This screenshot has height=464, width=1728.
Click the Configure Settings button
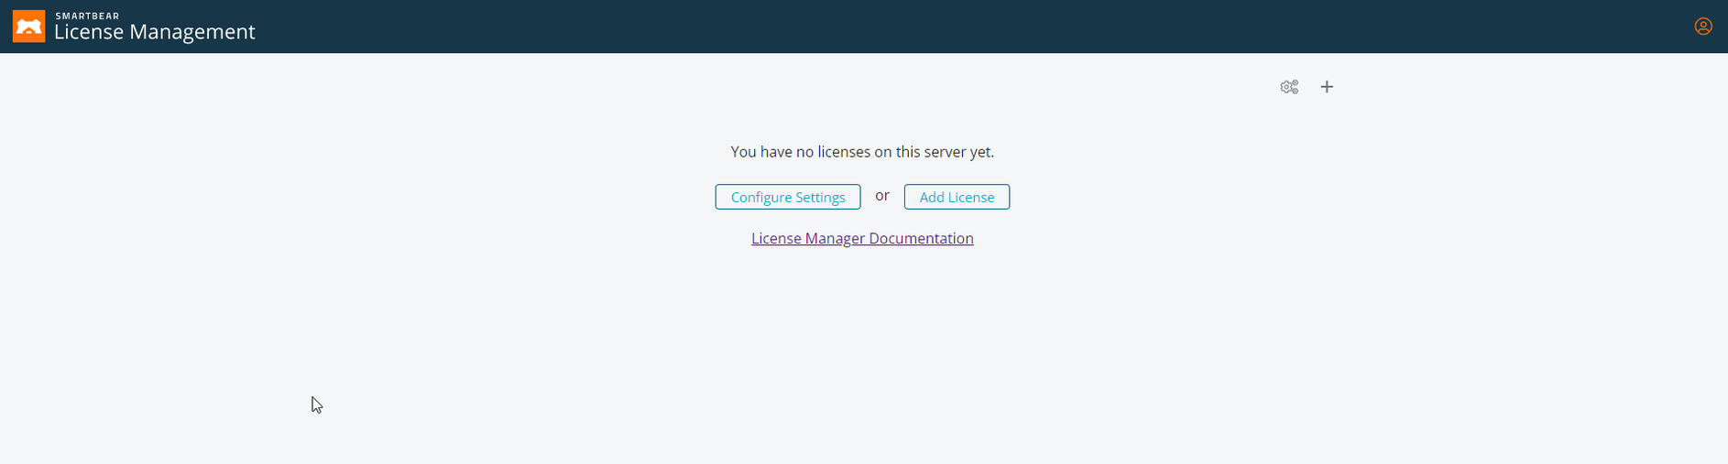click(788, 197)
